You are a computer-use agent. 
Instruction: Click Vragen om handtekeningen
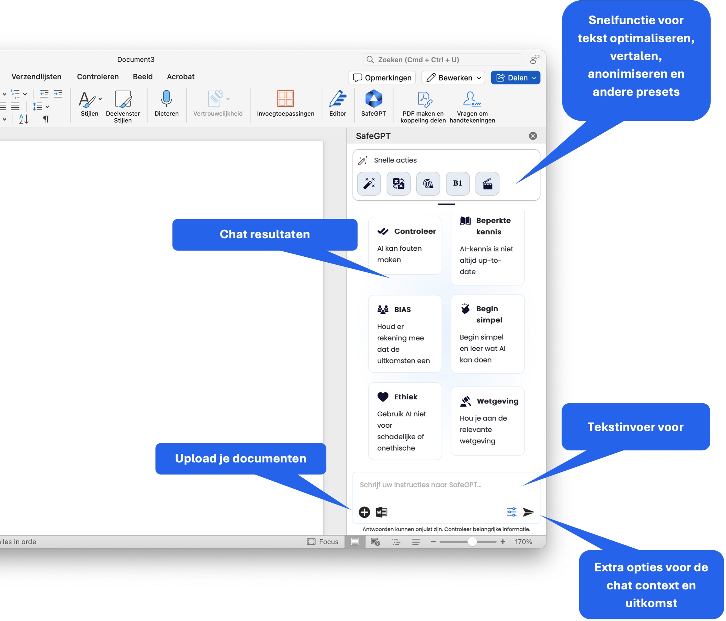click(x=472, y=107)
